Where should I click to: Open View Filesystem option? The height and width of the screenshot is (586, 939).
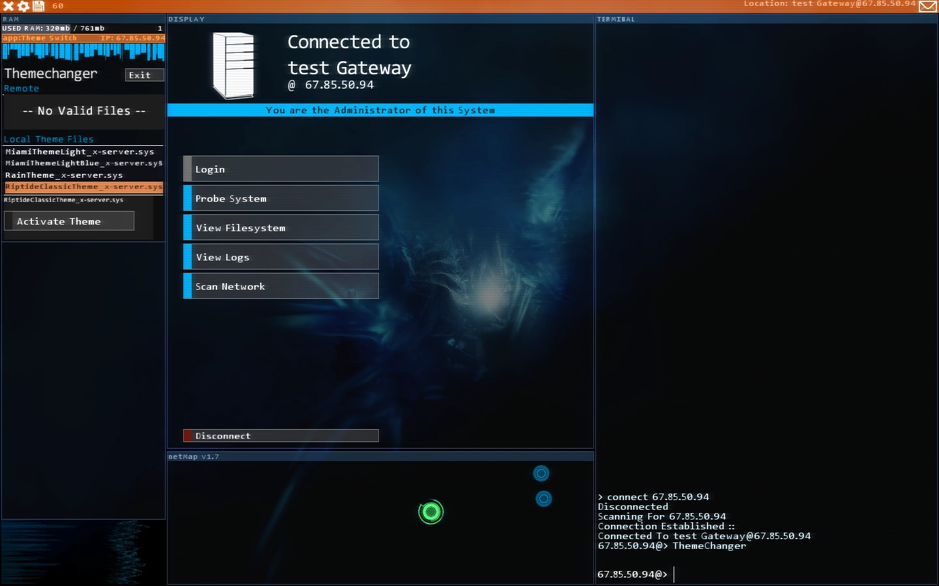(281, 227)
